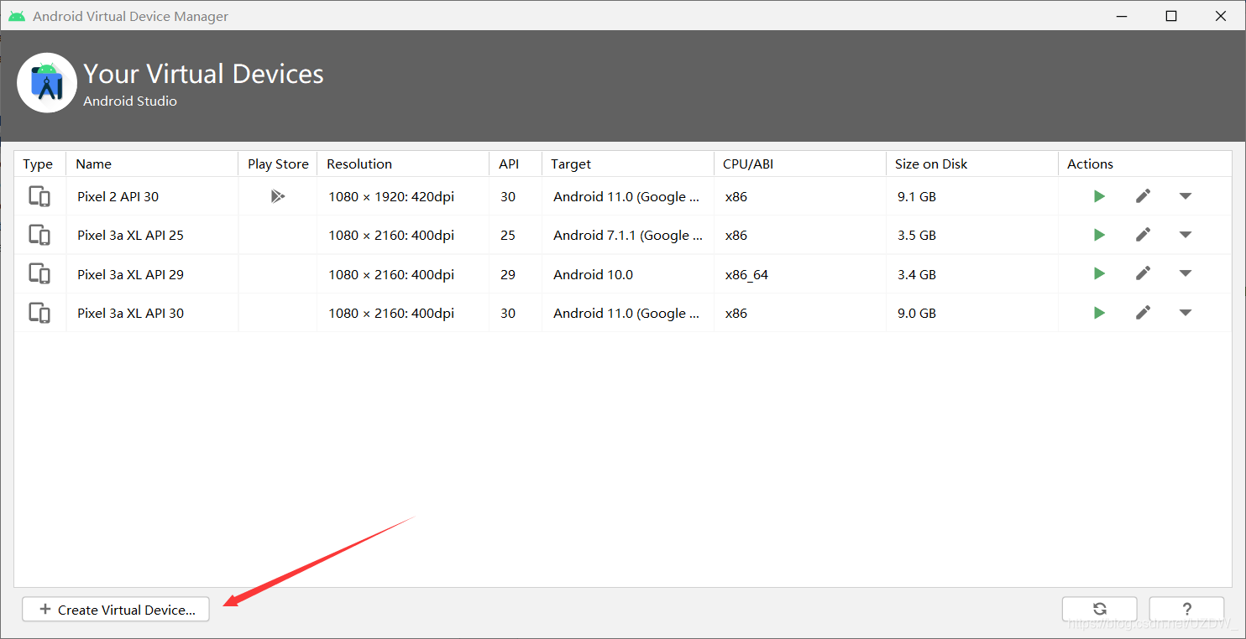Sort by Size on Disk column header
The image size is (1246, 639).
click(972, 164)
